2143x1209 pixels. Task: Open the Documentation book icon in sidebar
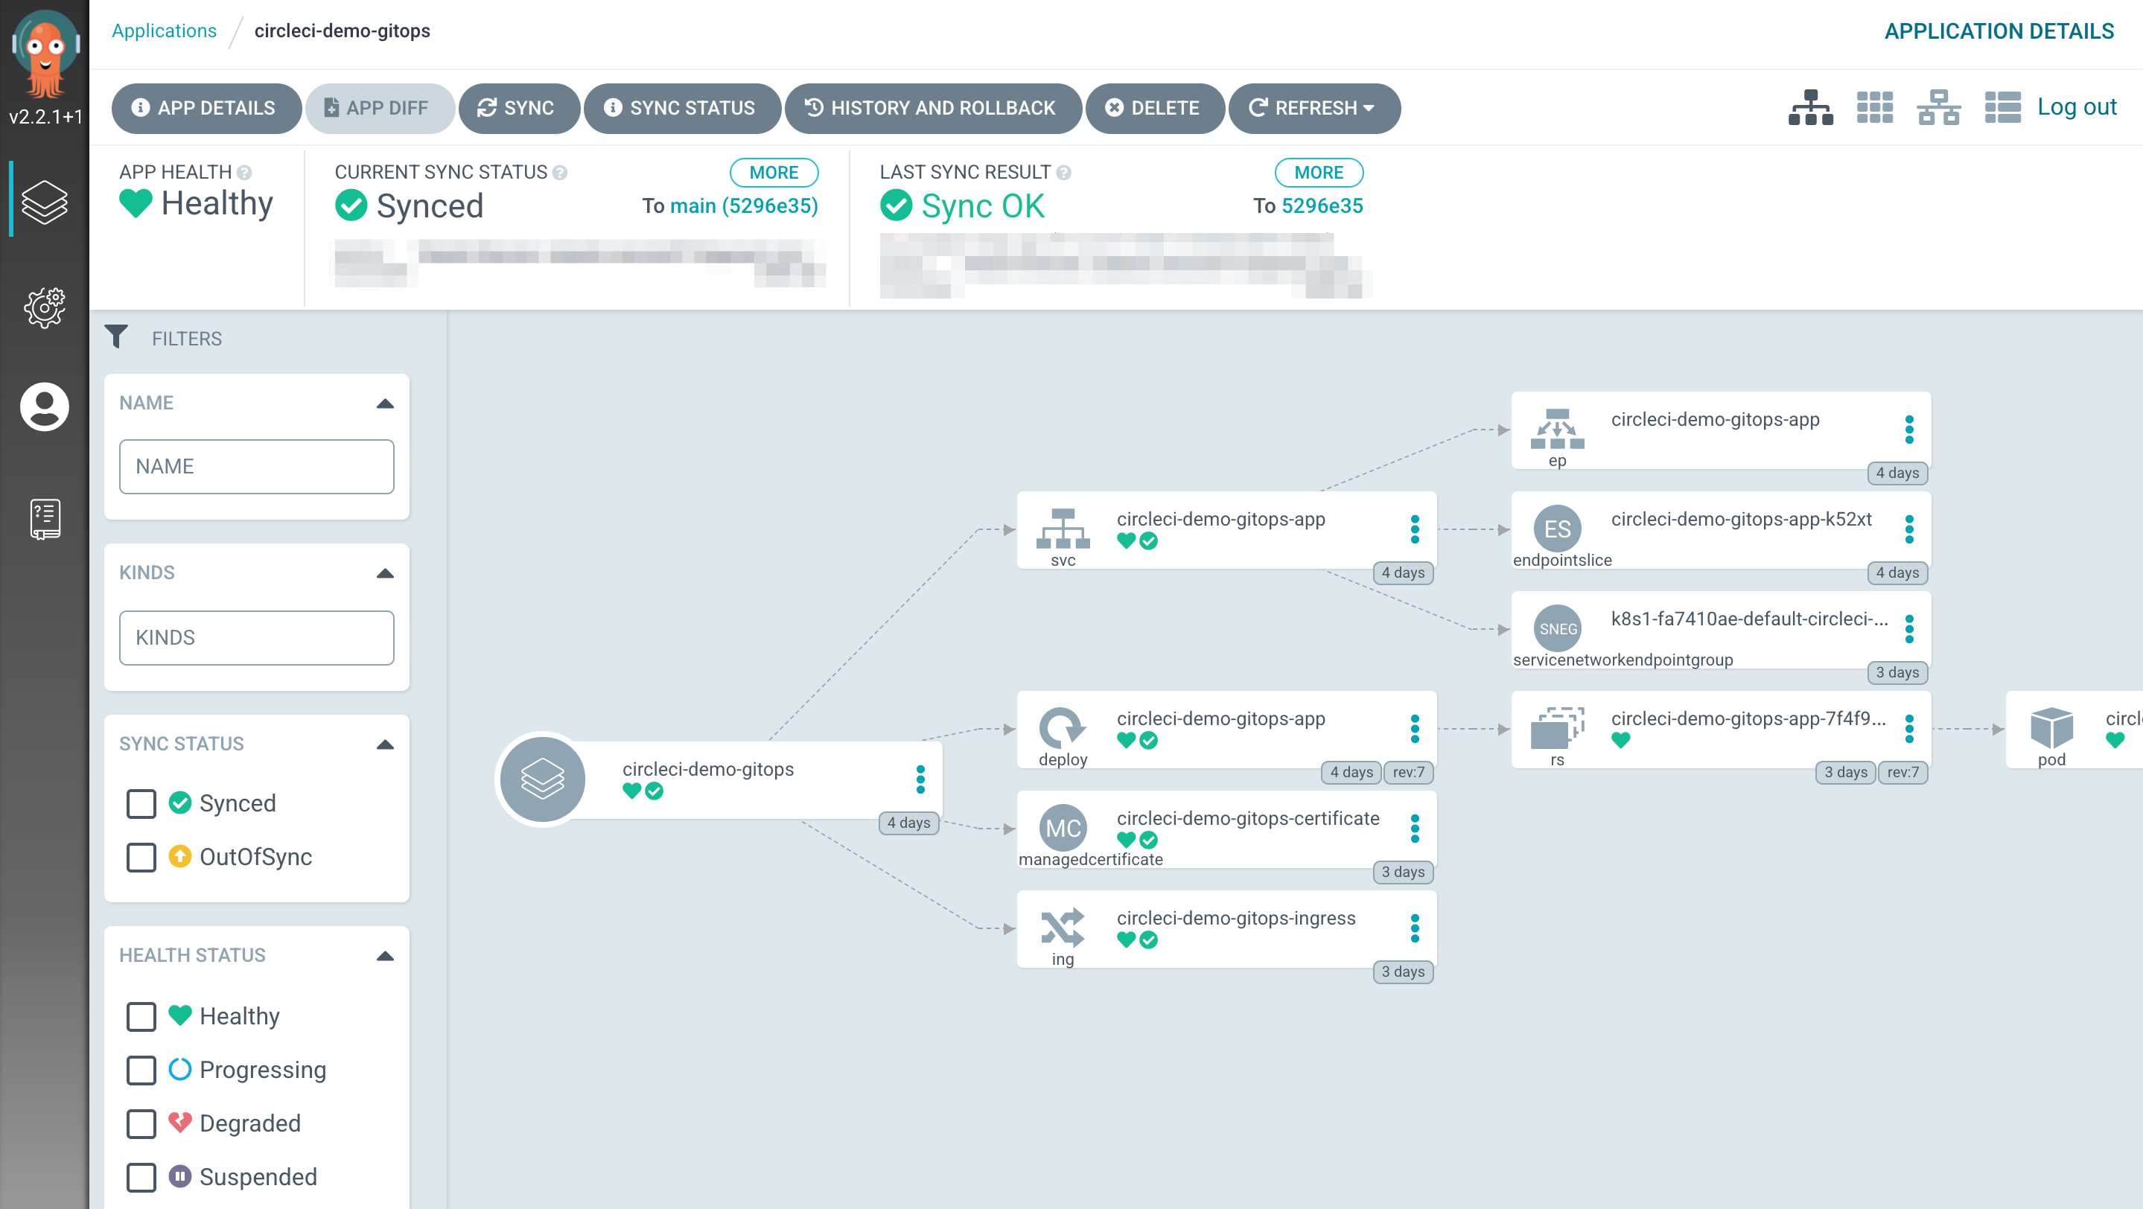(44, 519)
